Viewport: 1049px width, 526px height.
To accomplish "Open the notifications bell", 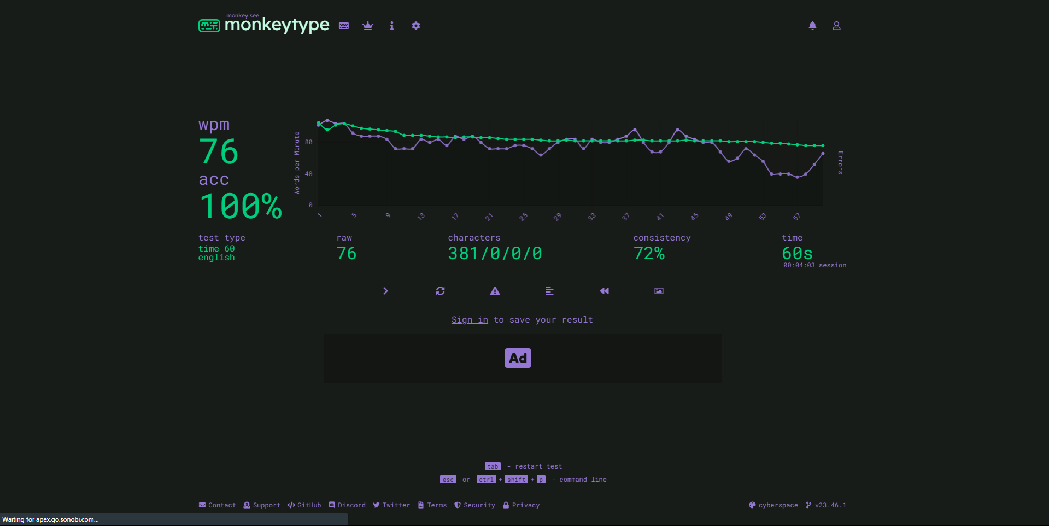I will pos(813,26).
